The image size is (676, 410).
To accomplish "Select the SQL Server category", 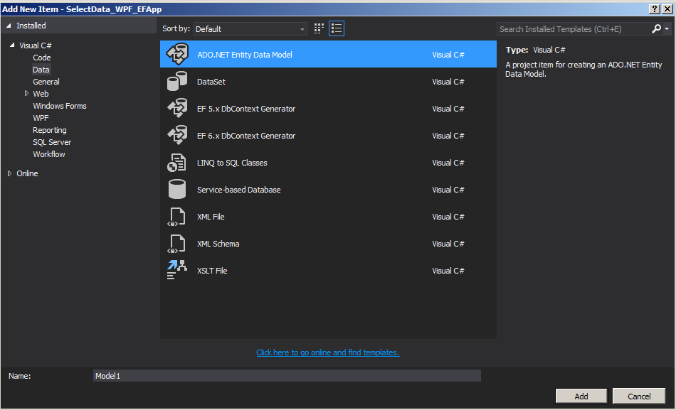I will 52,142.
